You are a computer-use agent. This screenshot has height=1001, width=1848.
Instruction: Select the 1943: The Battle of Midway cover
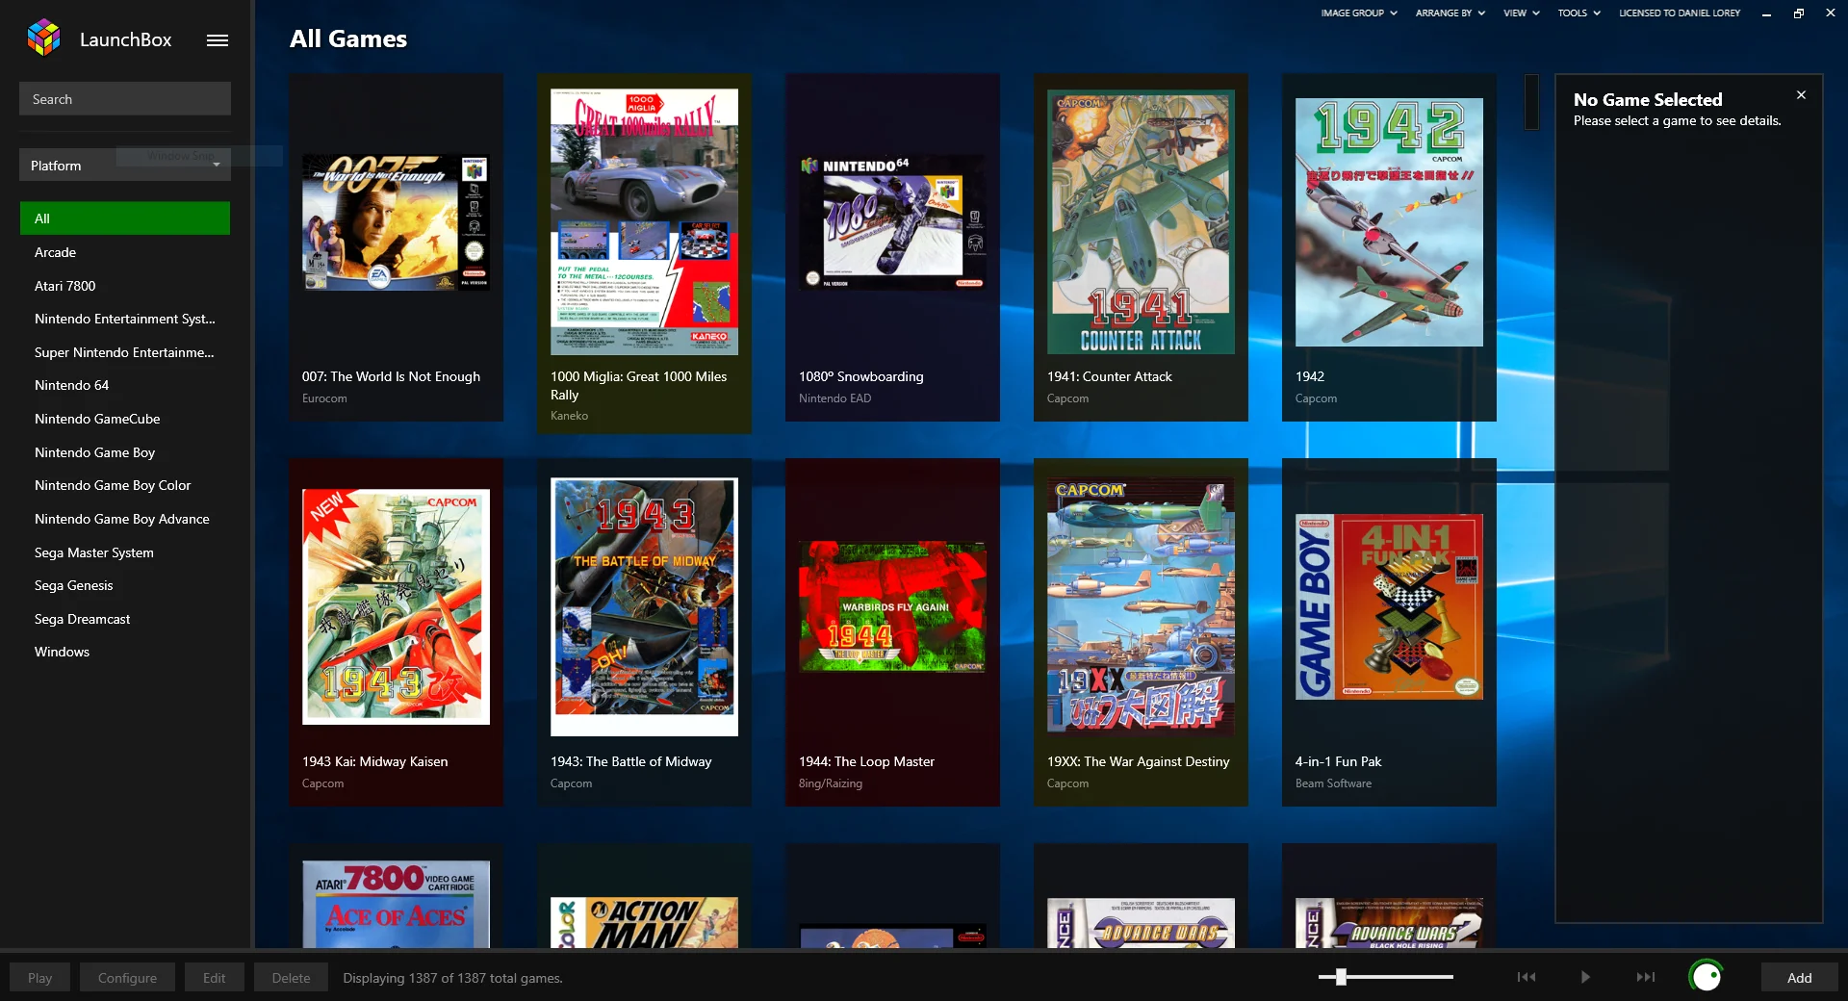[644, 607]
